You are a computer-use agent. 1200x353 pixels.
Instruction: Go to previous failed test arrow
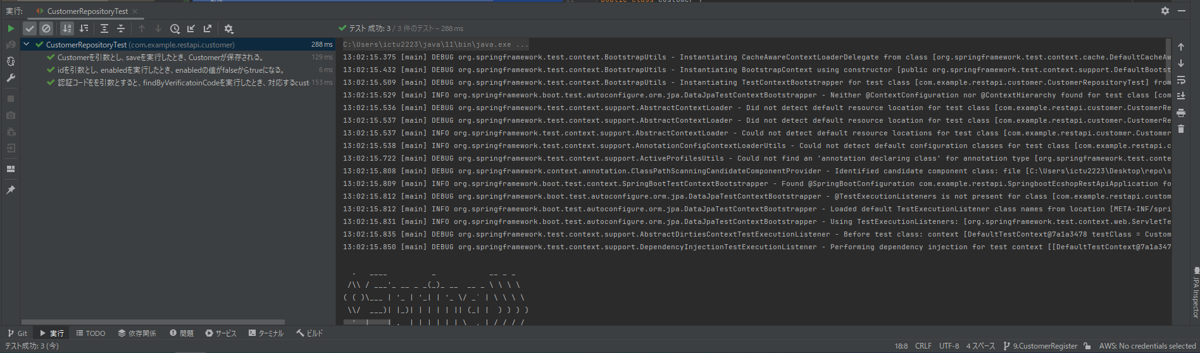point(142,28)
